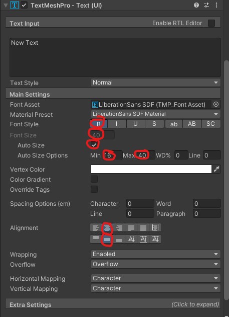
Task: Click the Font Size field
Action: (103, 135)
